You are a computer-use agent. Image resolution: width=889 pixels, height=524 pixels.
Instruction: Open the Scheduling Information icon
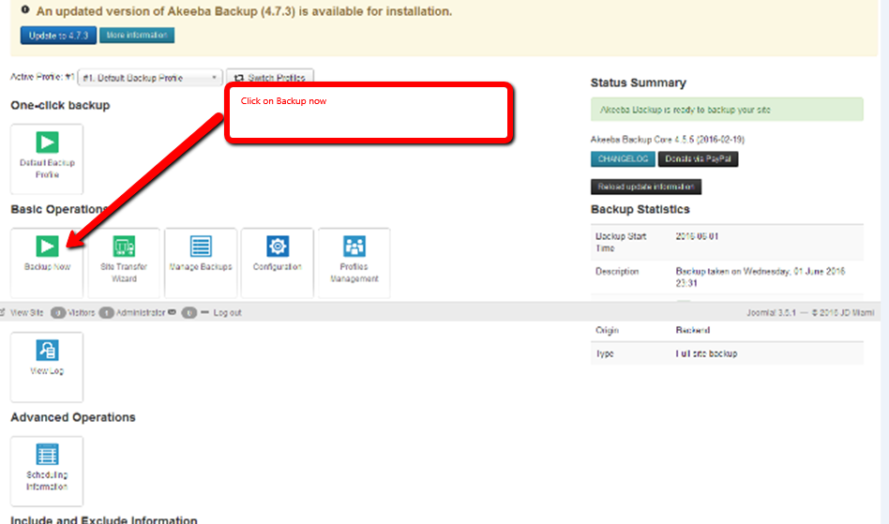[47, 455]
